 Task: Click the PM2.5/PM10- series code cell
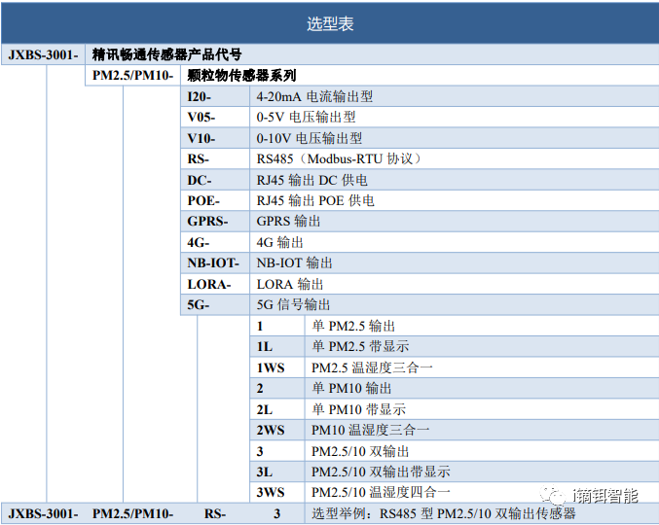coord(132,76)
